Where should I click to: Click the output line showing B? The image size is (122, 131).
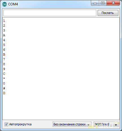[x=4, y=54]
